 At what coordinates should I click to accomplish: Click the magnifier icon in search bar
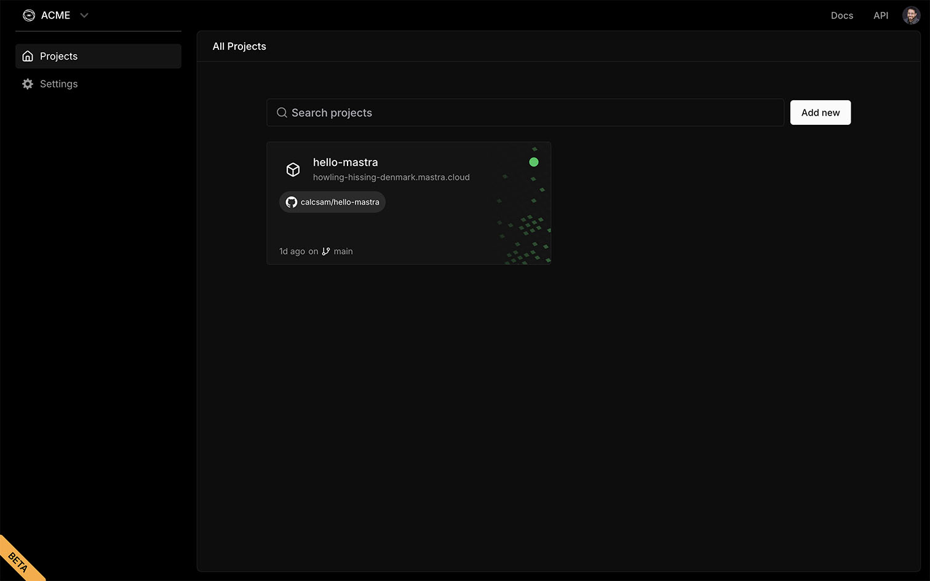pos(282,113)
